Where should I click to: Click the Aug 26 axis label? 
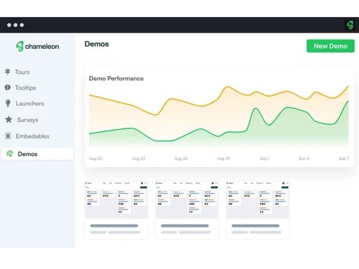coord(181,159)
